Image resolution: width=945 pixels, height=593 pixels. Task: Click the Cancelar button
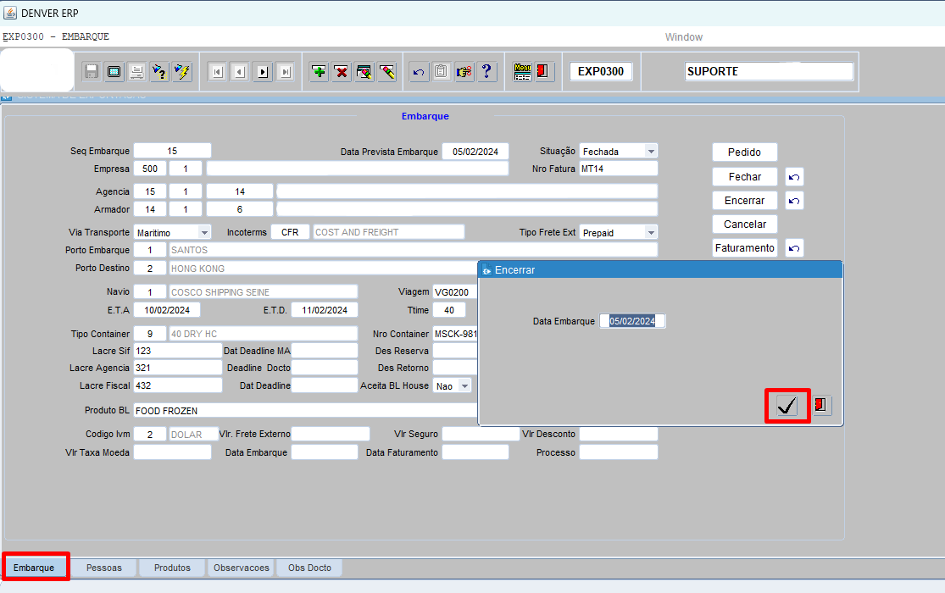744,224
